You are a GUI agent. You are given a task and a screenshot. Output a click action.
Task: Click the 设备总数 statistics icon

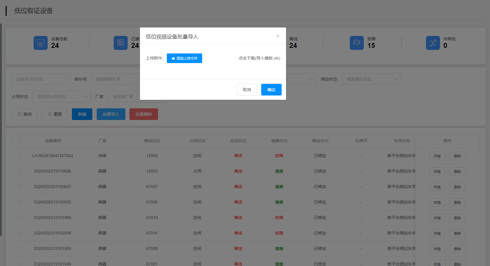tap(40, 43)
